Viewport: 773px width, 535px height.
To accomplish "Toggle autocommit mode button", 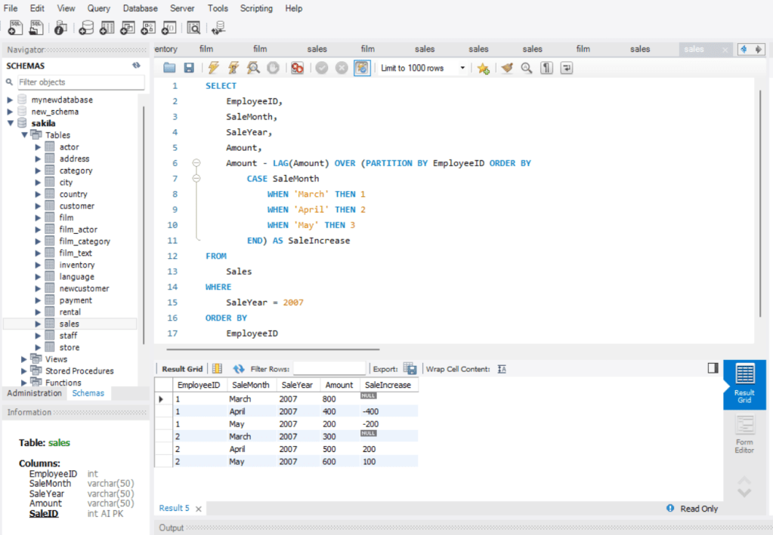I will (362, 68).
